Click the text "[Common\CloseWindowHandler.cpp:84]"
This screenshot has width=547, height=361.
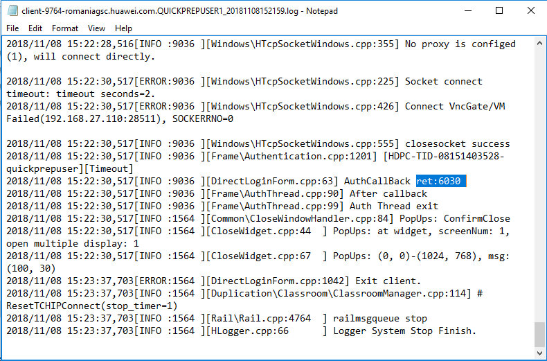[x=300, y=219]
